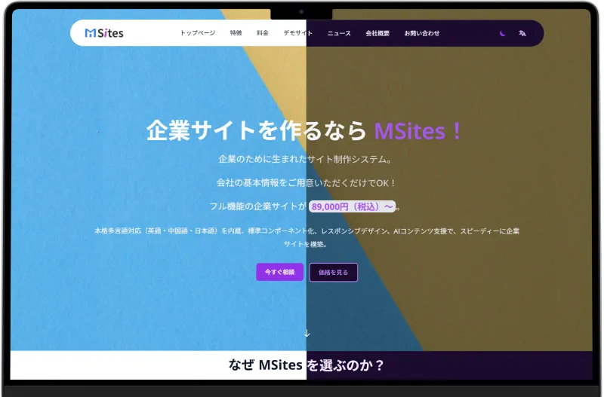Click the line 企業のために生まれたサイト制作システム。
The height and width of the screenshot is (397, 604).
click(x=305, y=159)
